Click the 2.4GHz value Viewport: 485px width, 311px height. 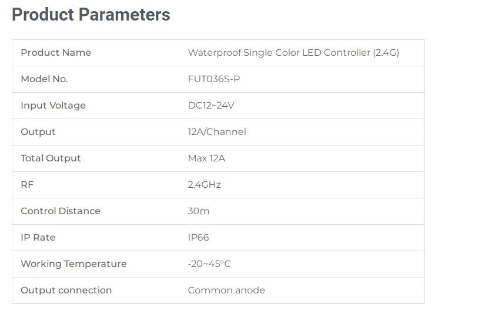pos(204,185)
